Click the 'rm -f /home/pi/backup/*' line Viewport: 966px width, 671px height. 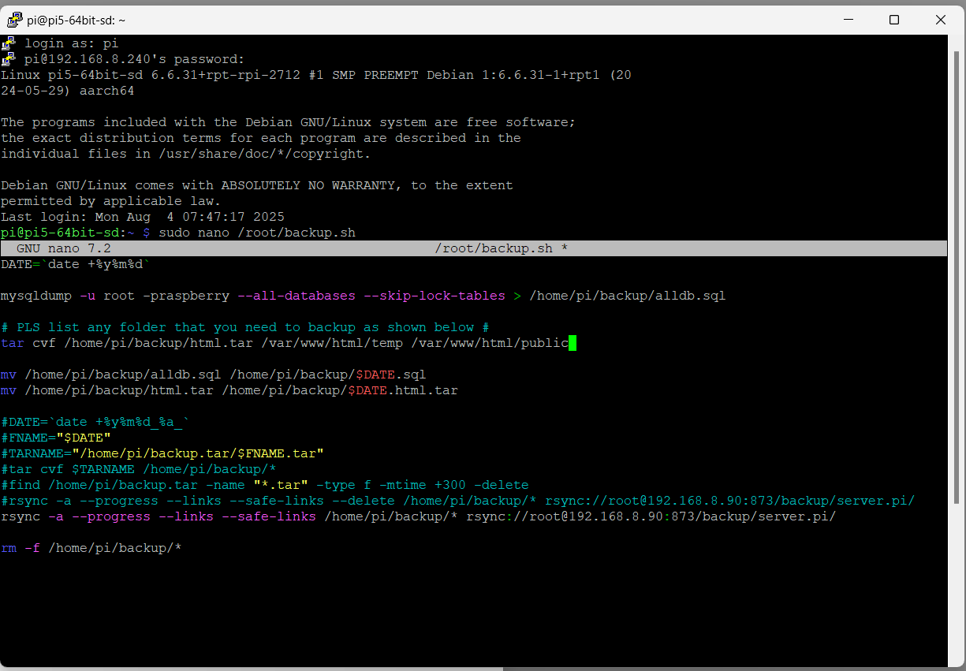pyautogui.click(x=91, y=548)
